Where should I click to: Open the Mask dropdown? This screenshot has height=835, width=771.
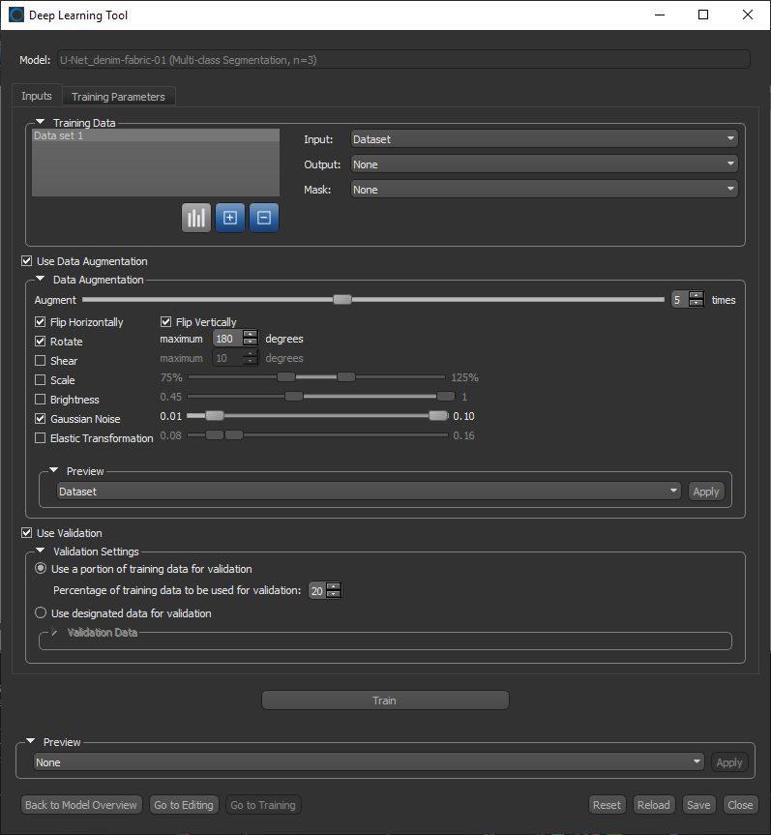coord(544,190)
